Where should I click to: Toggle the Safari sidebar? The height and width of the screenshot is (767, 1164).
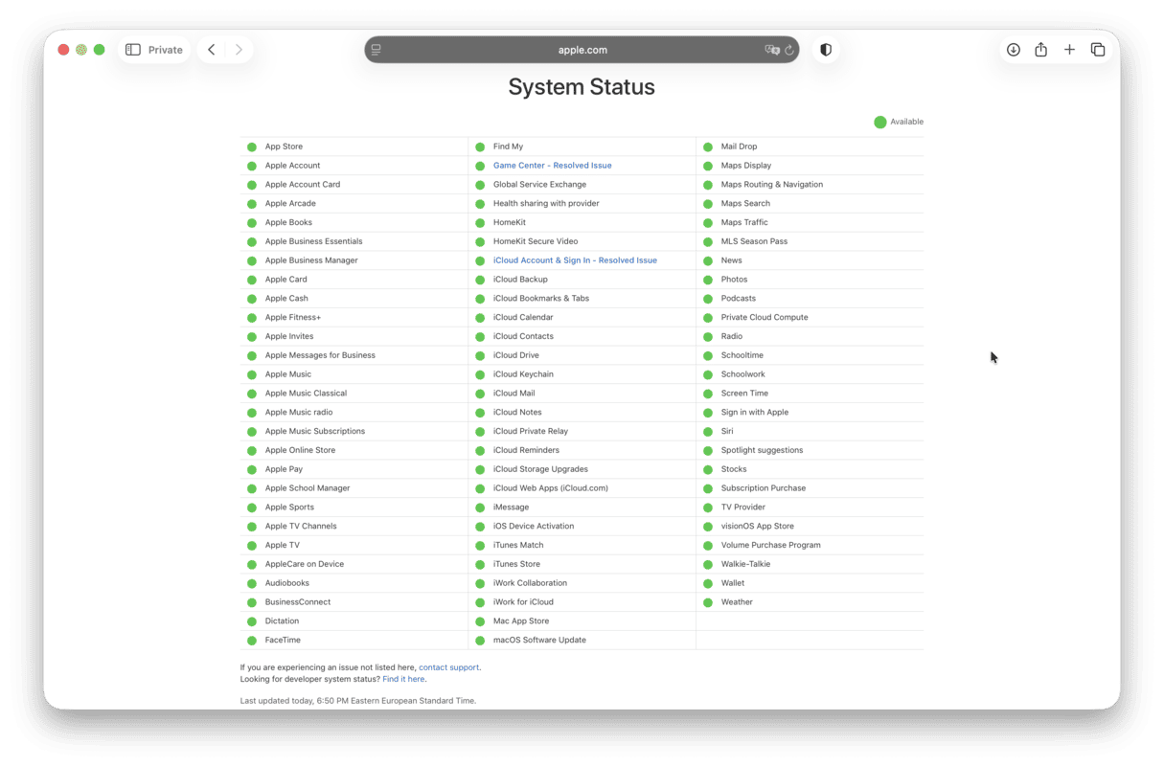(x=132, y=49)
